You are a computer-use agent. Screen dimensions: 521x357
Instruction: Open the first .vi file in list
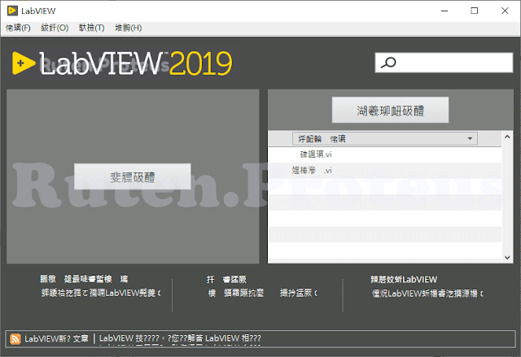(316, 155)
